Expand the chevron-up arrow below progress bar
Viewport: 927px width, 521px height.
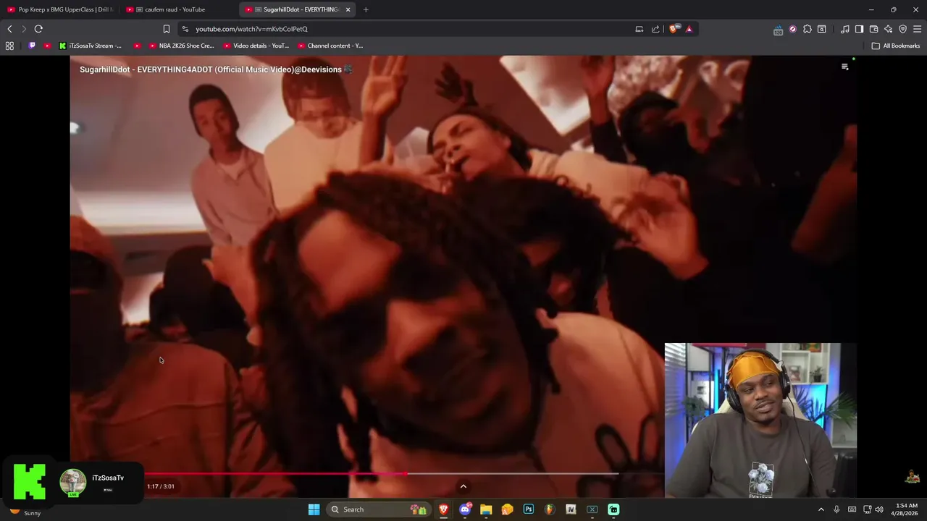[x=463, y=486]
